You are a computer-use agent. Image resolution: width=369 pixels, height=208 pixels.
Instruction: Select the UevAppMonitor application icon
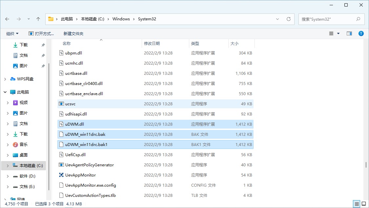tap(61, 175)
